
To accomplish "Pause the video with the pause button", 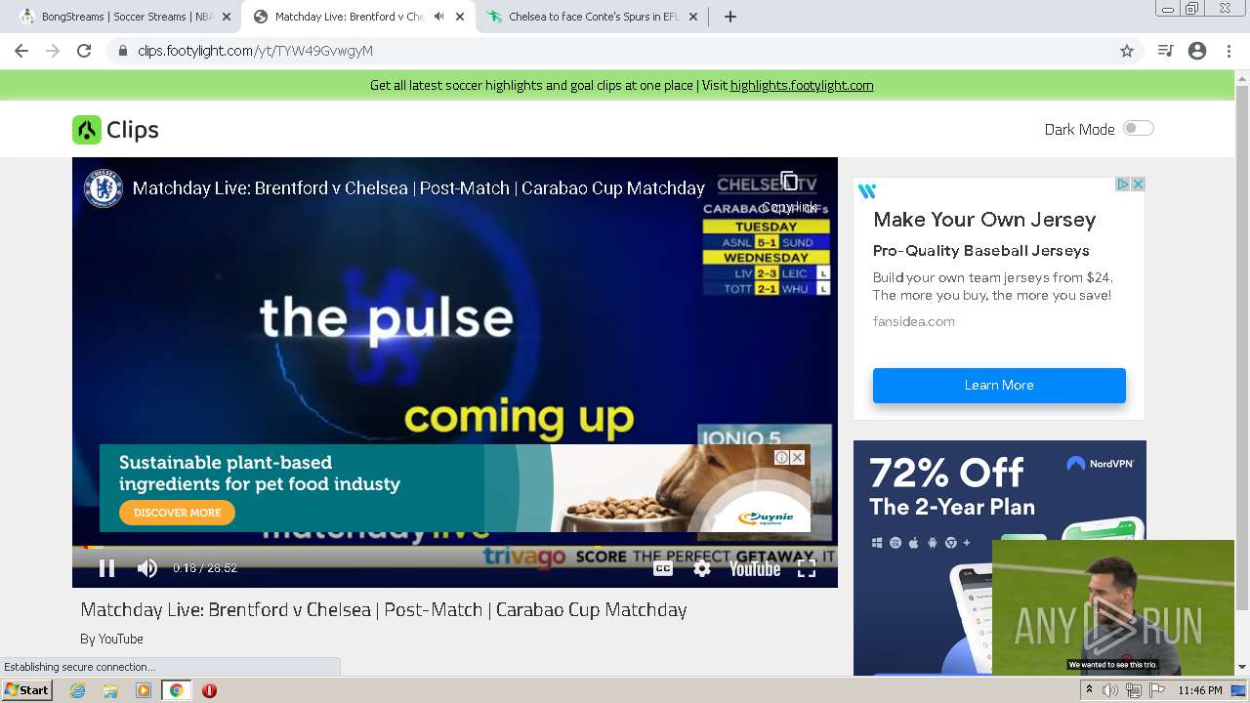I will (x=106, y=568).
